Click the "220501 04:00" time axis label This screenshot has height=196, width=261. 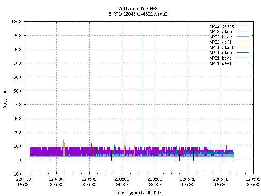tap(122, 182)
